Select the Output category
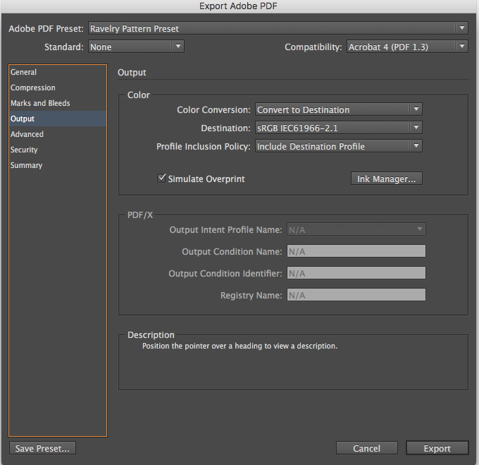 tap(58, 119)
